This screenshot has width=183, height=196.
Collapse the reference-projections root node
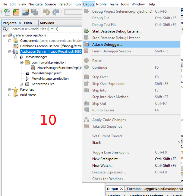[x=4, y=35]
